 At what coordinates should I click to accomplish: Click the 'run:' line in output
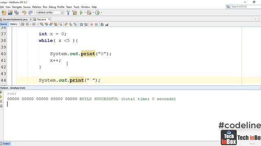click(x=12, y=94)
